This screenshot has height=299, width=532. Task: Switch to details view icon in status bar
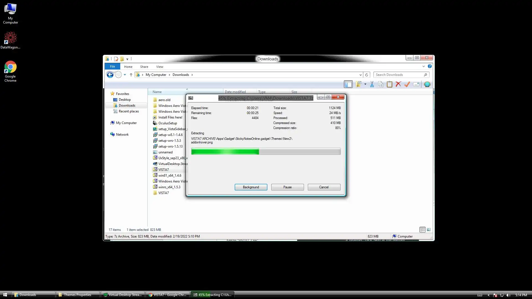[x=422, y=230]
